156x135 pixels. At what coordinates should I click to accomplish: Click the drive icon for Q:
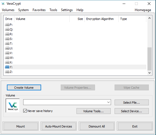tap(7, 29)
